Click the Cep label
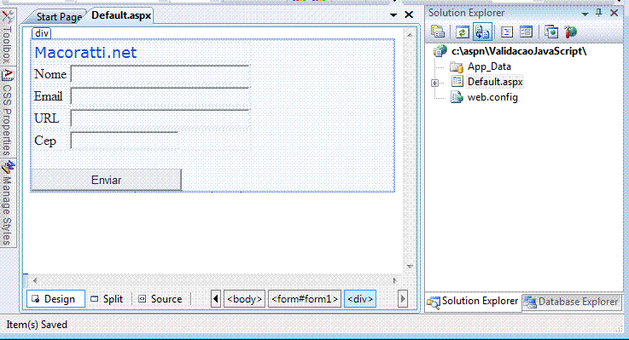The image size is (629, 340). [x=45, y=141]
